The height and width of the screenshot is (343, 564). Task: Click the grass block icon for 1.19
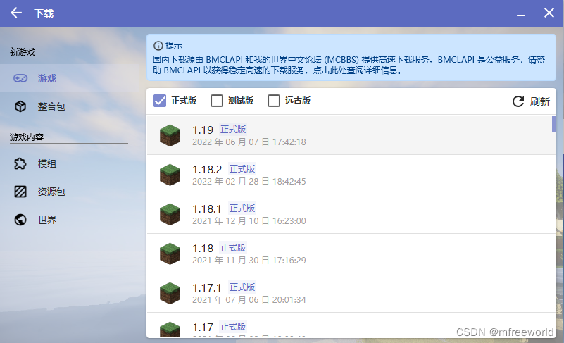pos(170,135)
